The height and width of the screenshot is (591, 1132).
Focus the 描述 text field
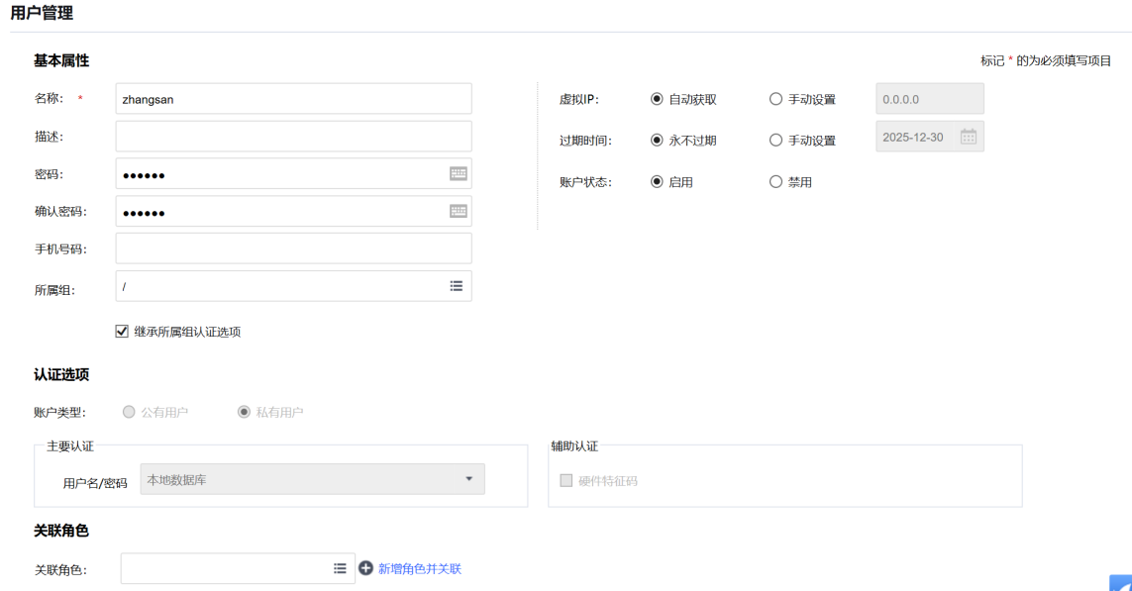pos(293,137)
